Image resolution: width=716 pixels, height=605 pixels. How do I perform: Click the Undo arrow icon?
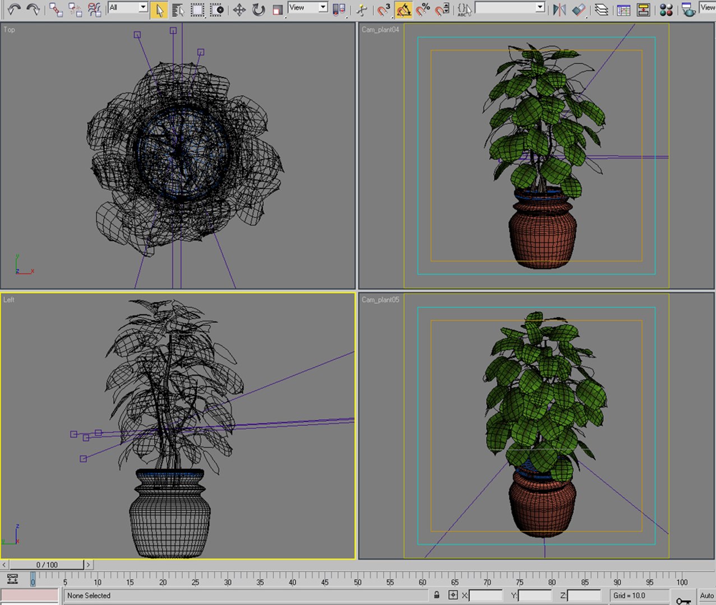click(x=13, y=9)
